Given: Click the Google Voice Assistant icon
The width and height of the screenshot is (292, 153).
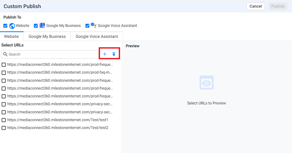Looking at the screenshot, I should tap(93, 25).
